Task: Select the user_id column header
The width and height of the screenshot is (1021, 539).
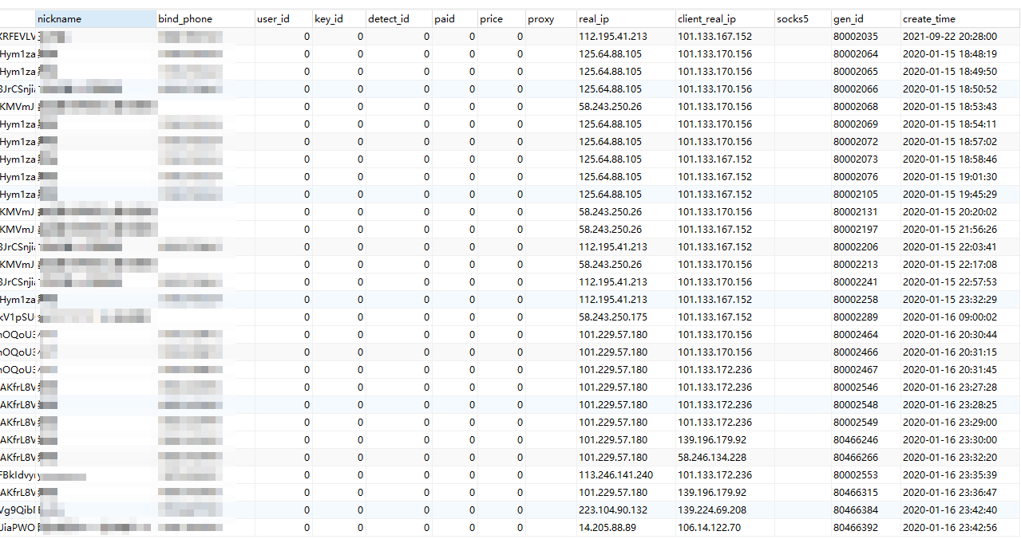Action: (x=283, y=19)
